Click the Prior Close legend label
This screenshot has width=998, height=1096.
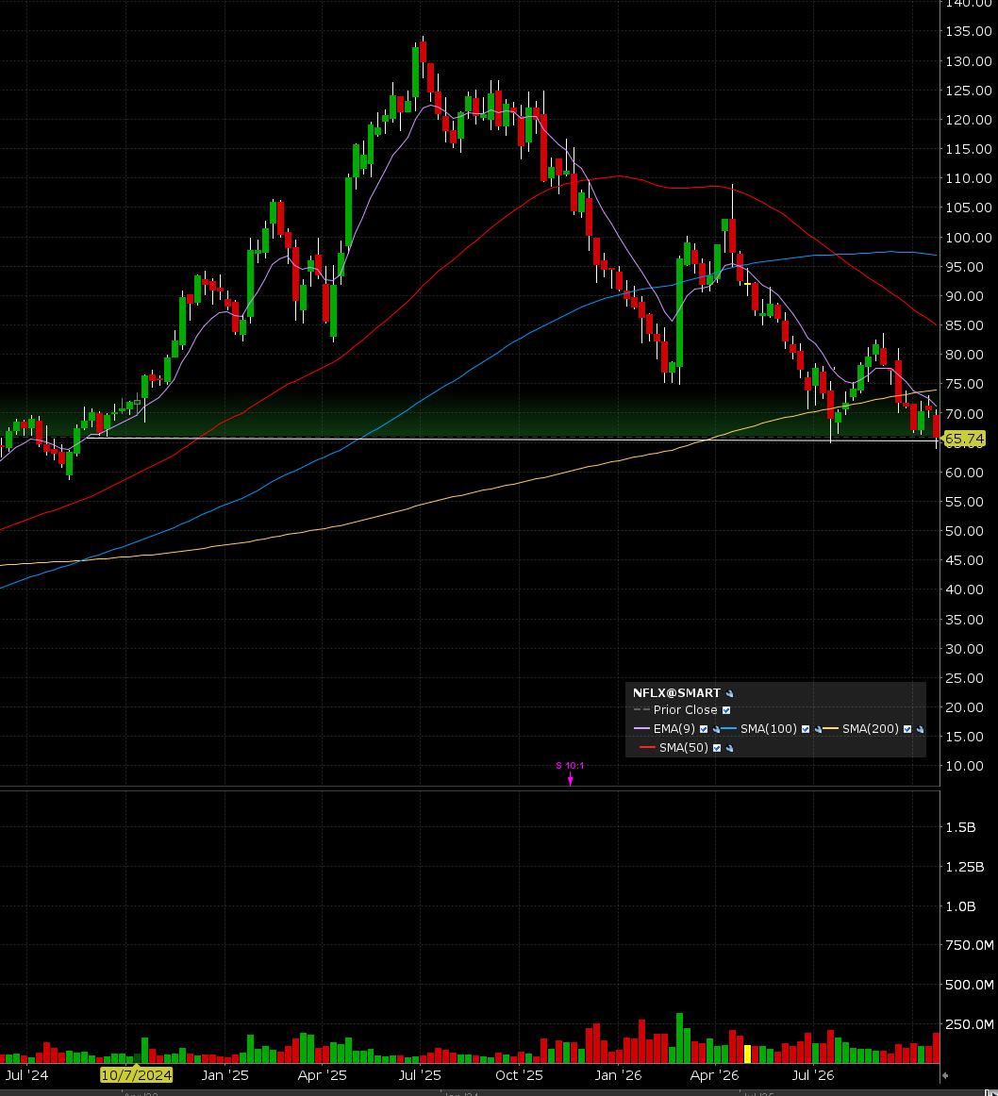(685, 710)
